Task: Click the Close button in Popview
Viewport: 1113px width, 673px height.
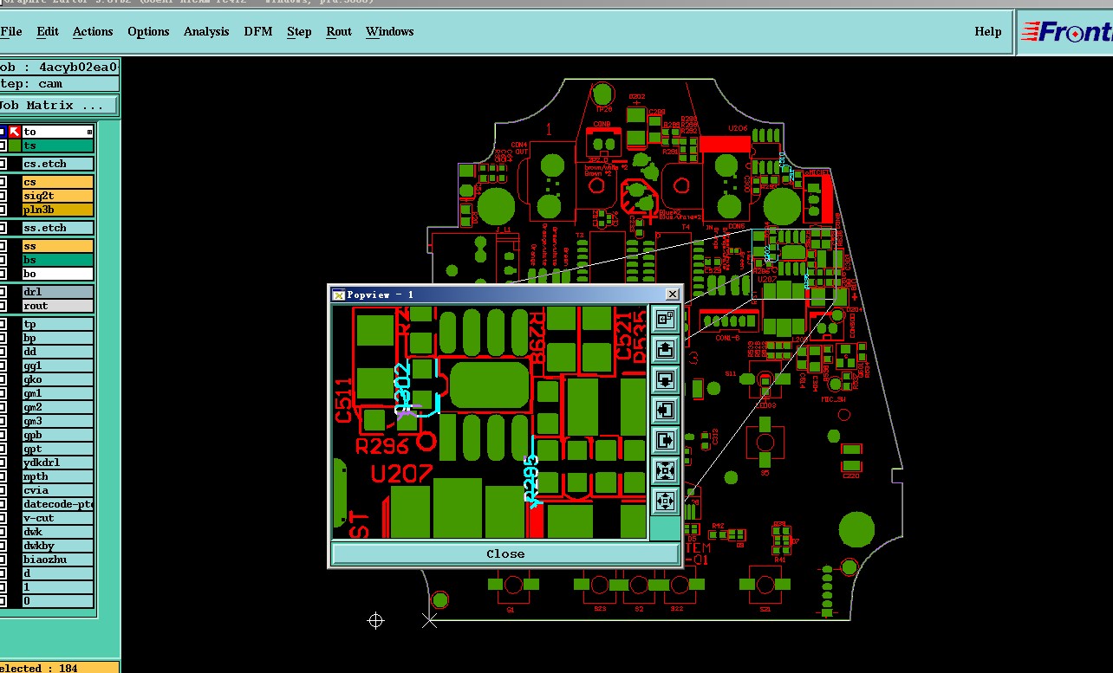Action: coord(505,553)
